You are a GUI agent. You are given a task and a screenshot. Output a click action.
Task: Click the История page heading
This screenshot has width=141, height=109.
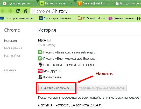click(x=47, y=30)
